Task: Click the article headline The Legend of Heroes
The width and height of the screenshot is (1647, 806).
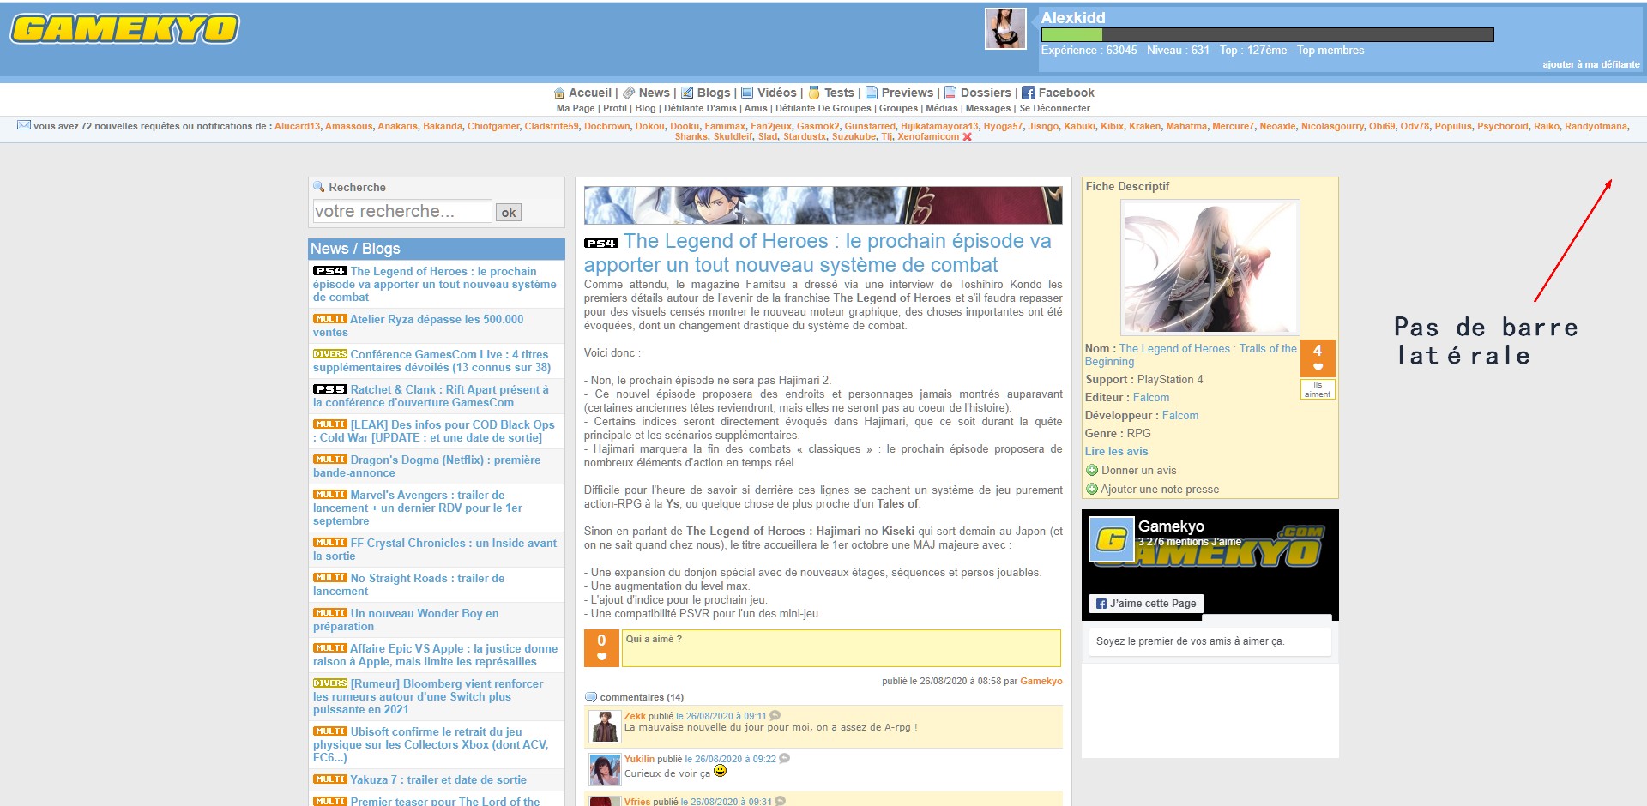Action: (x=817, y=253)
